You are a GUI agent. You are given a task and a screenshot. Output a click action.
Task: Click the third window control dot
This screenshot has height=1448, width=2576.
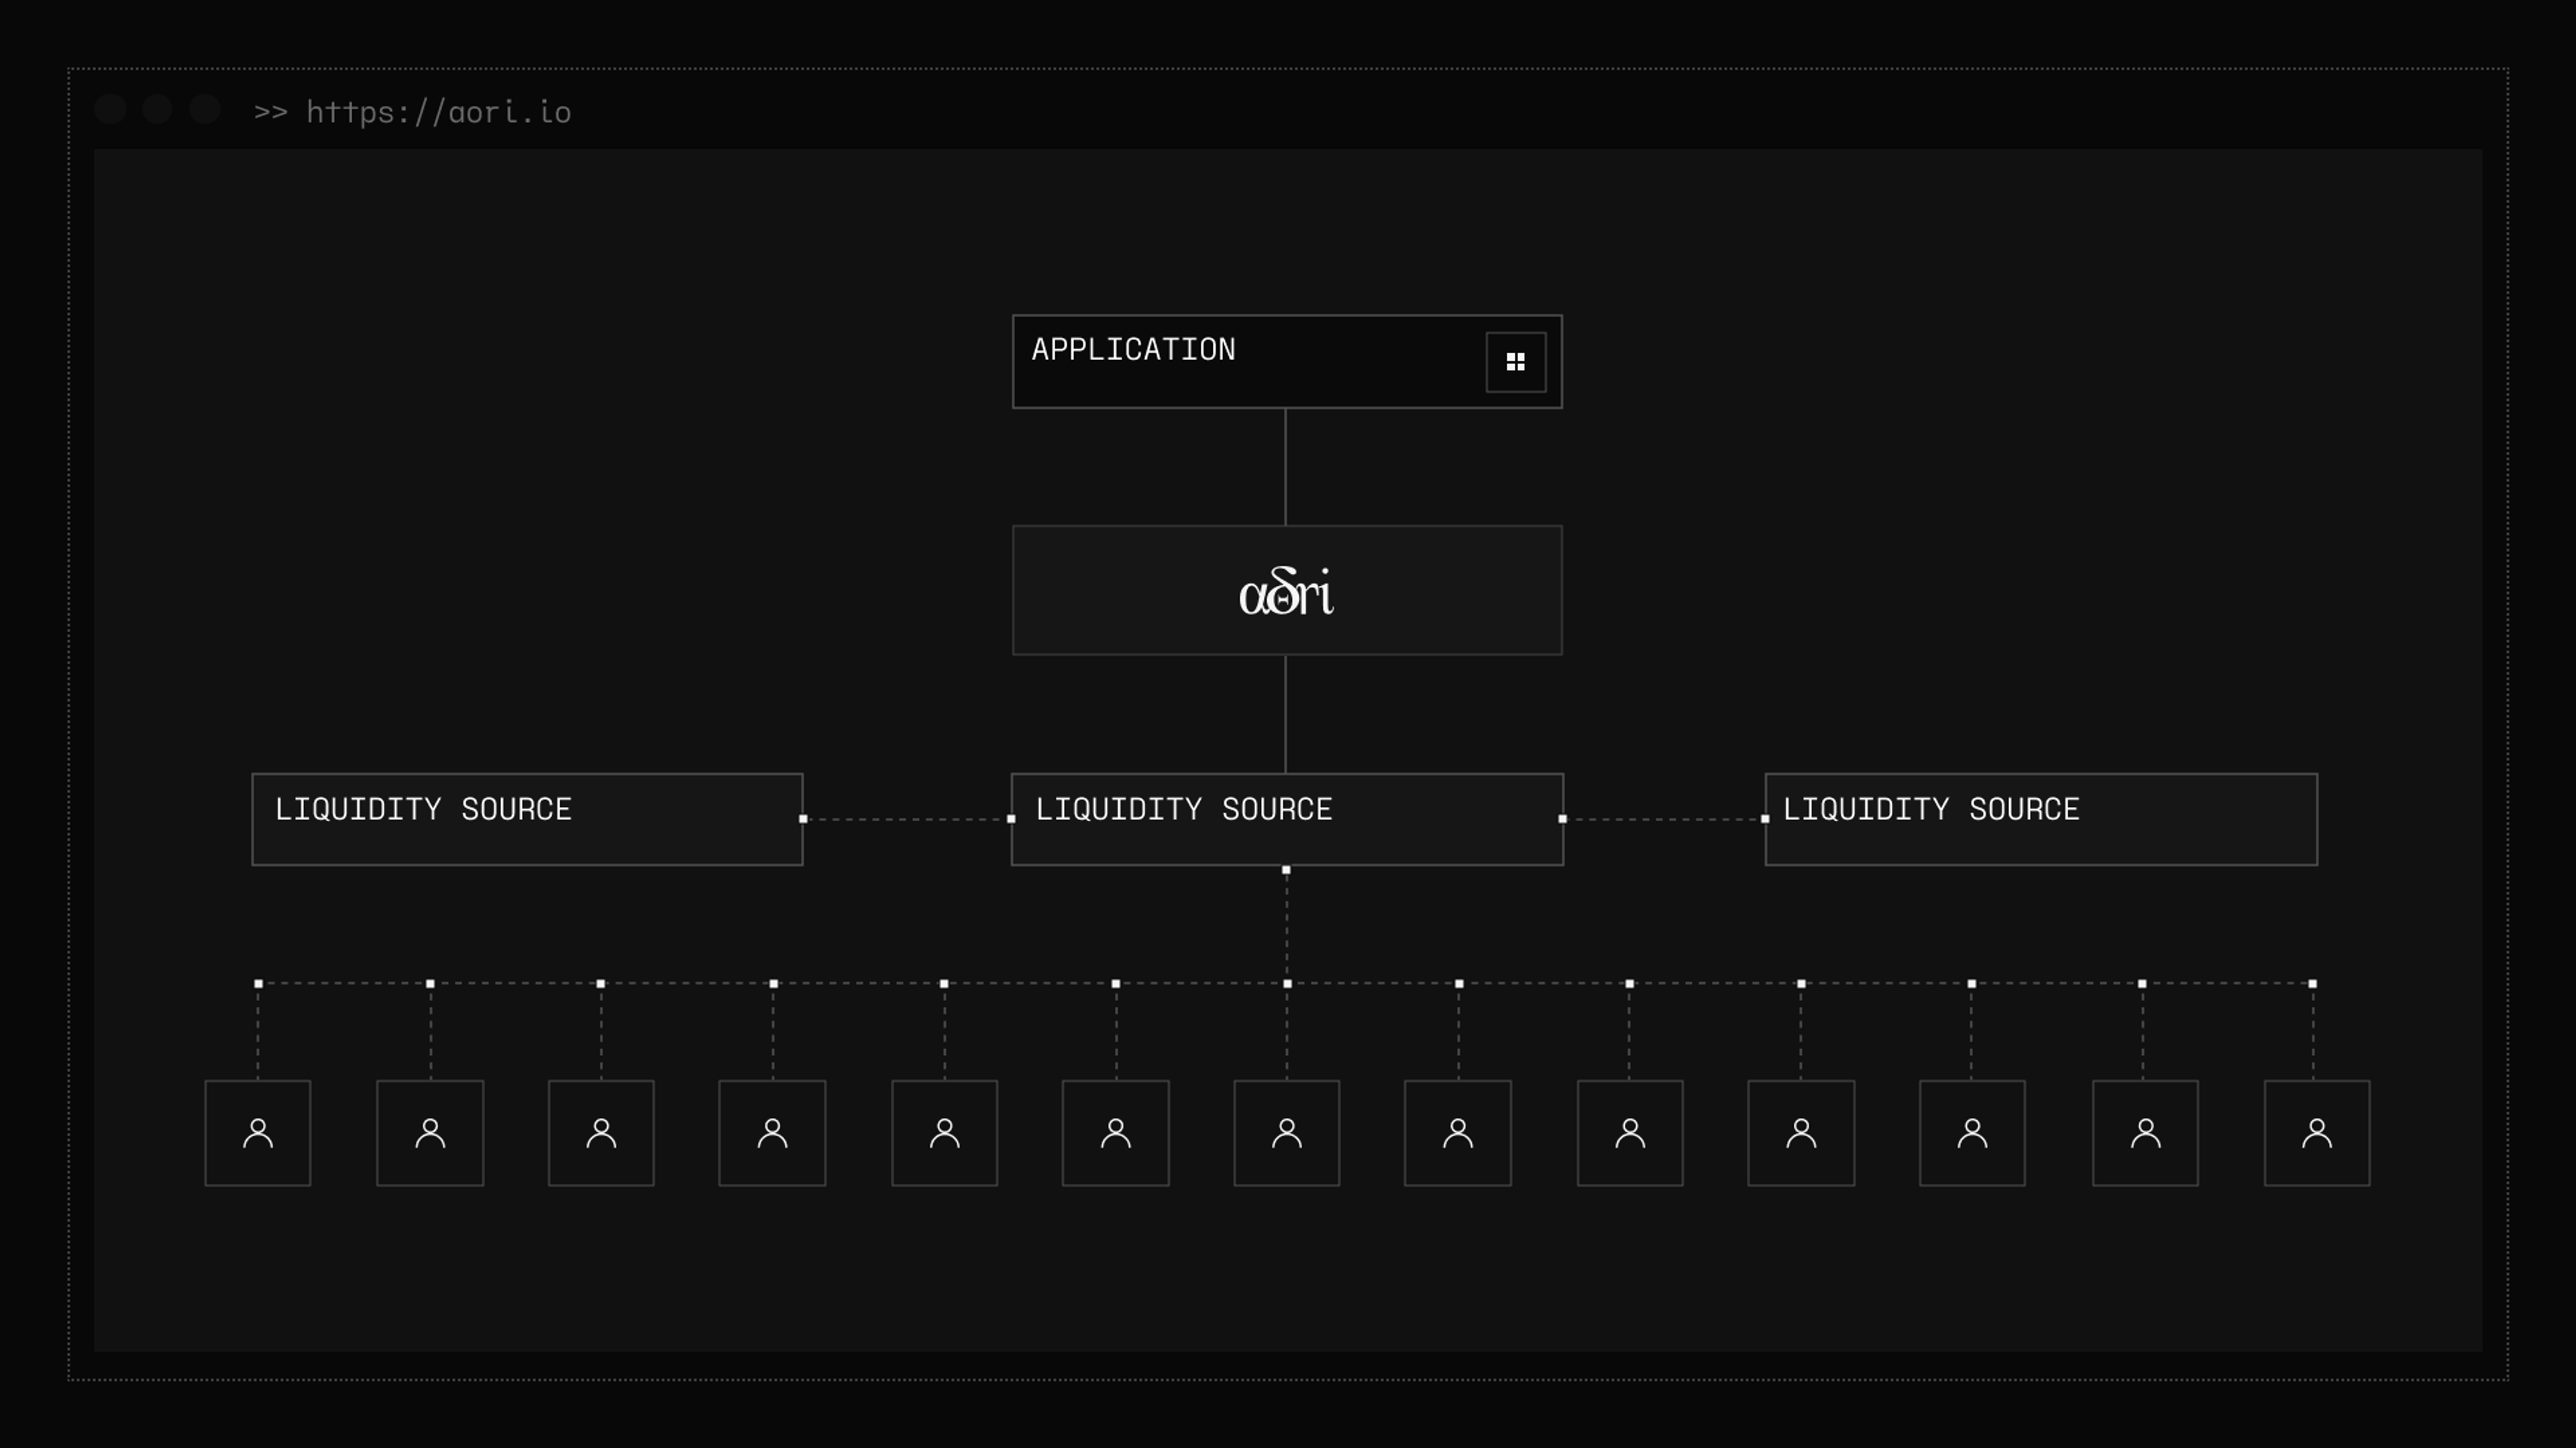pos(205,109)
